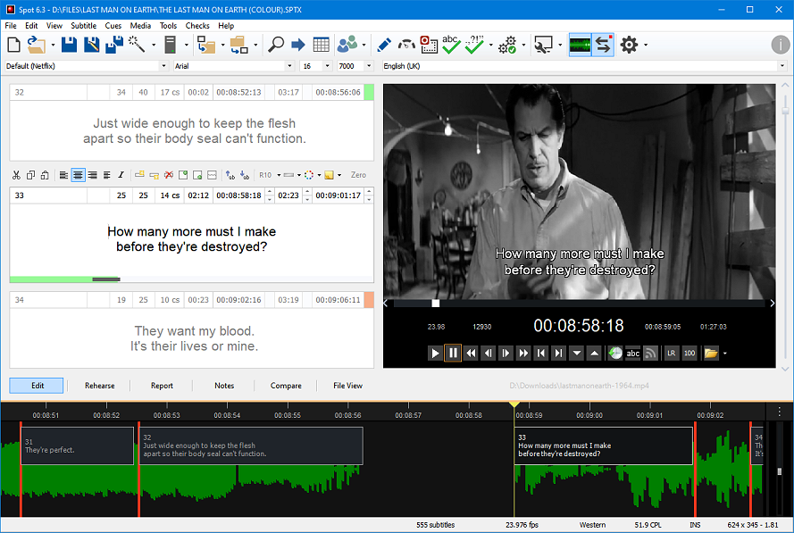
Task: Open the main settings gear icon
Action: coord(629,45)
